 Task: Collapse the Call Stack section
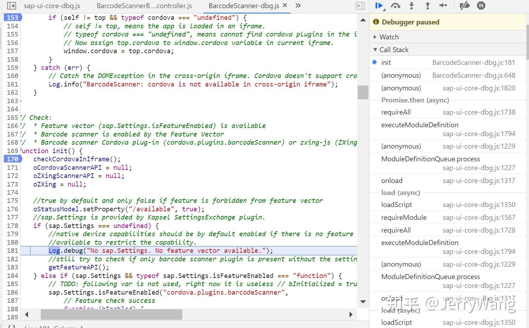pyautogui.click(x=375, y=50)
